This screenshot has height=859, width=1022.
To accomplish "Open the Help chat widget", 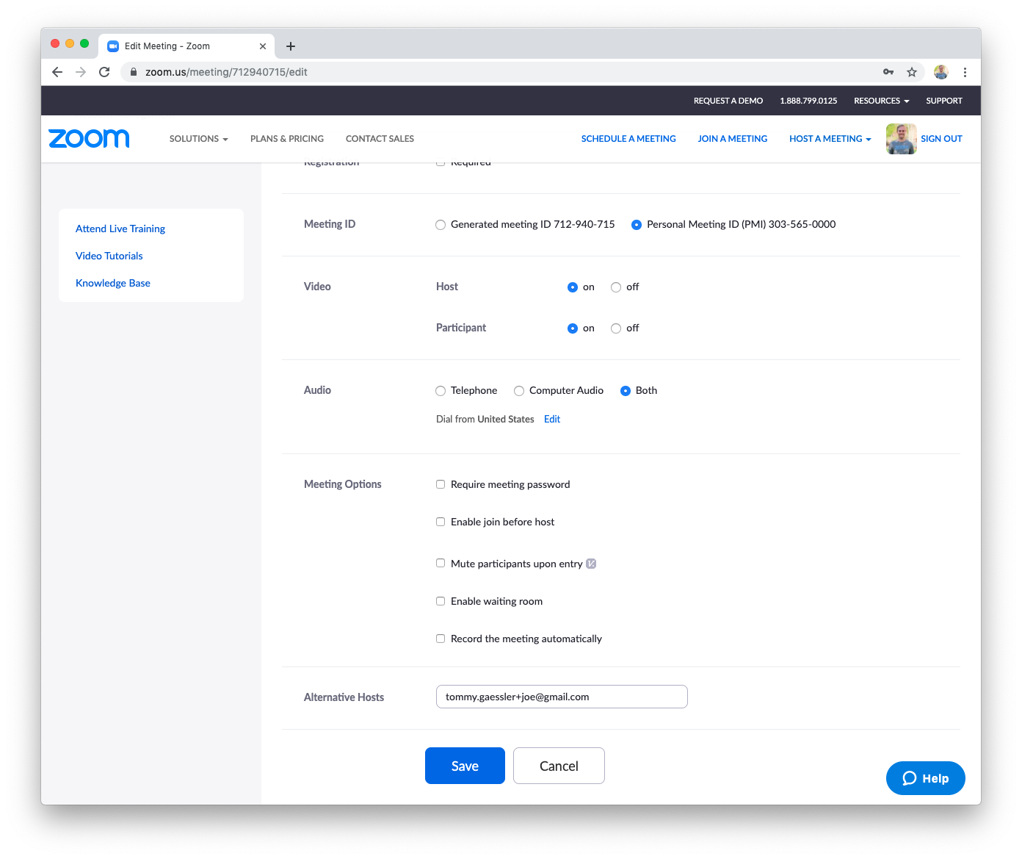I will click(926, 778).
